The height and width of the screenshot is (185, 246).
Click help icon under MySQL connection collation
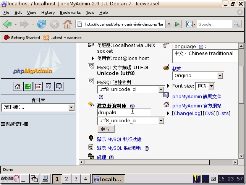point(101,97)
